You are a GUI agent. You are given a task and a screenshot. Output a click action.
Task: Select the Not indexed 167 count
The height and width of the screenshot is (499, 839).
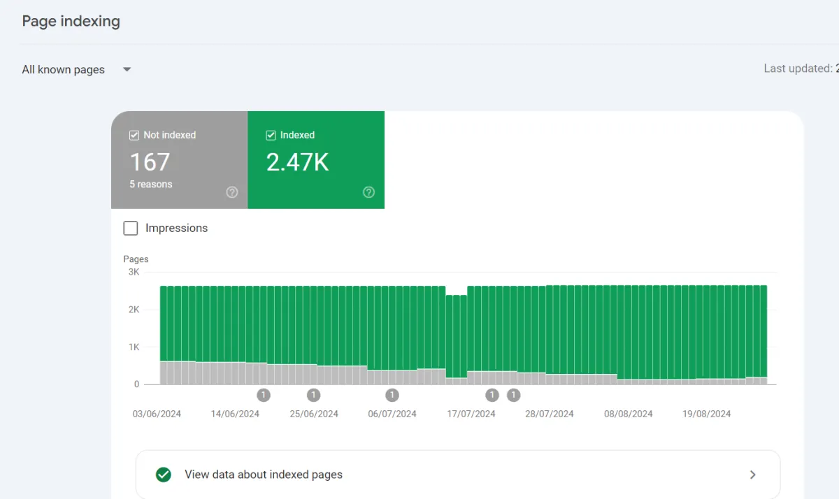pyautogui.click(x=150, y=162)
